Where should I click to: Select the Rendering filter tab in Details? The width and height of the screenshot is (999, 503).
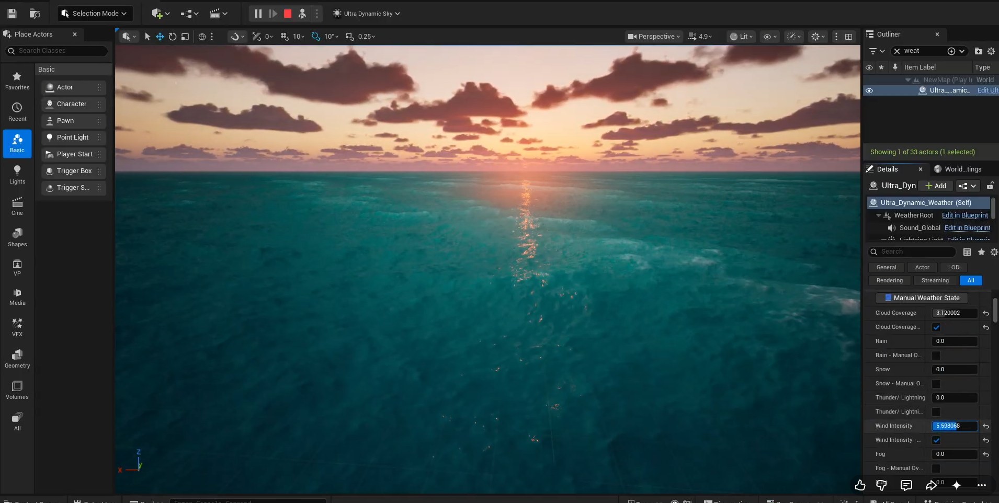pyautogui.click(x=890, y=281)
